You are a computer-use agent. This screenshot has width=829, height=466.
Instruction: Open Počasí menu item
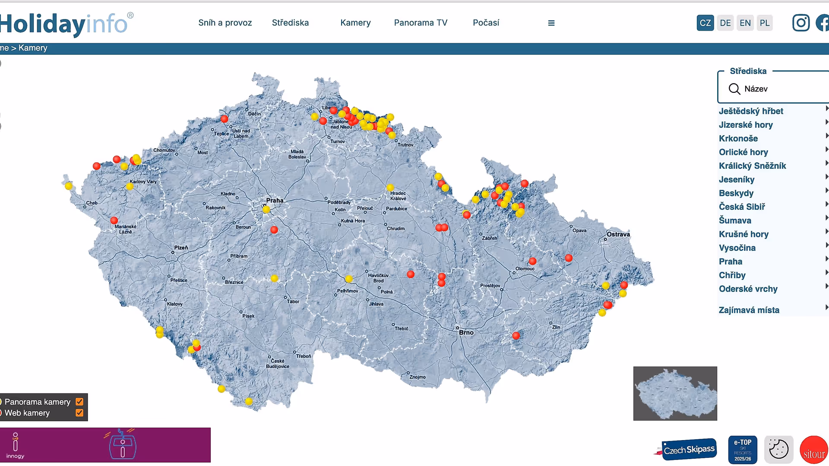click(x=486, y=23)
